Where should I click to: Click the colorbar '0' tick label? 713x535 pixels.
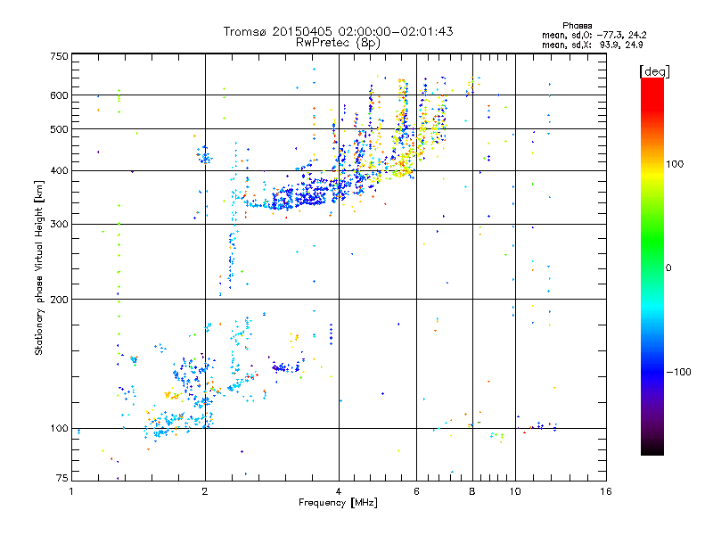pyautogui.click(x=668, y=267)
